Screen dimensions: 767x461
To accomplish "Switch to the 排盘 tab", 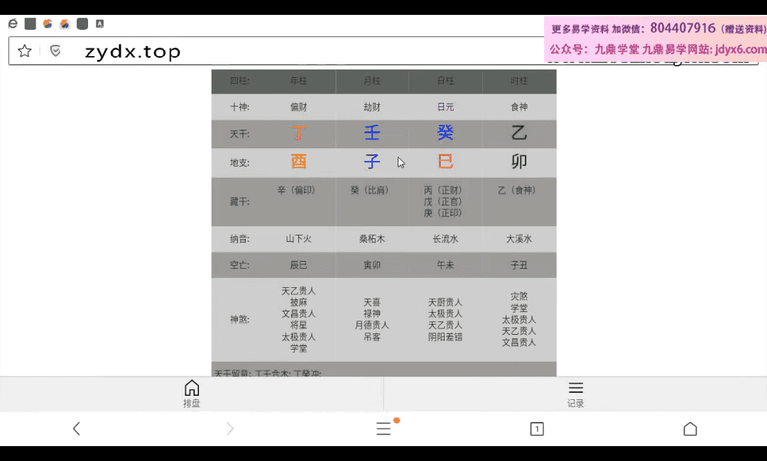I will tap(192, 394).
